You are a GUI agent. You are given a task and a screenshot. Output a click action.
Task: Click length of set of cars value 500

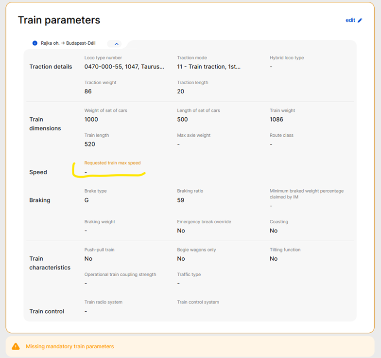(182, 120)
